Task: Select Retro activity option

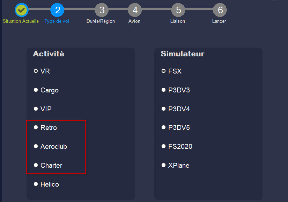Action: [x=45, y=128]
